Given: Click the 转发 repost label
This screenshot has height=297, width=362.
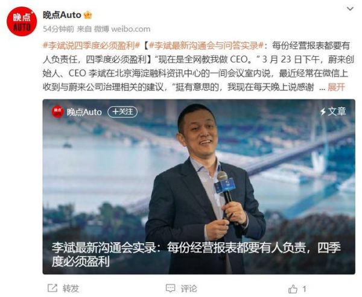Looking at the screenshot, I should tap(71, 289).
